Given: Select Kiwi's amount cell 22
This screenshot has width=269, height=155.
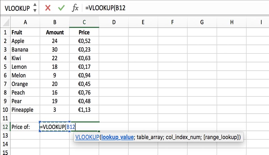Looking at the screenshot, I should [x=55, y=58].
